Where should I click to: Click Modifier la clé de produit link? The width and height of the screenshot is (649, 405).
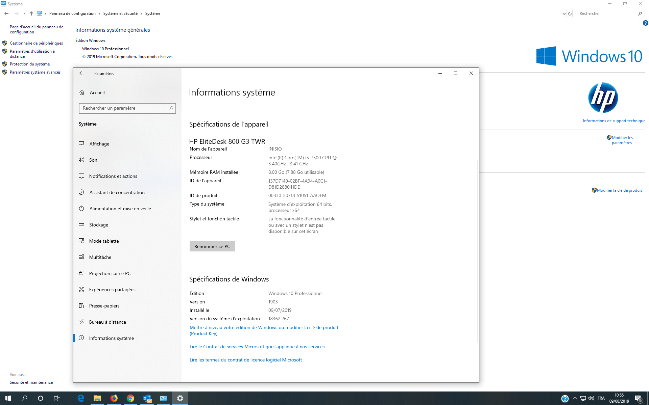click(x=619, y=190)
